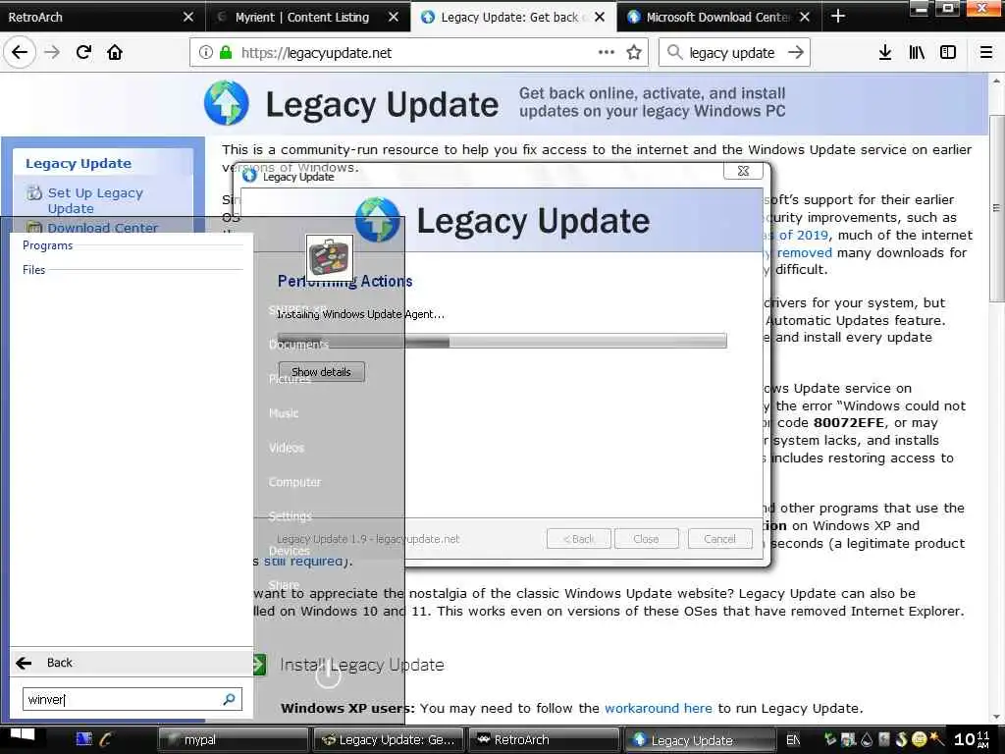Click Show details in the installer
1005x754 pixels.
click(321, 372)
